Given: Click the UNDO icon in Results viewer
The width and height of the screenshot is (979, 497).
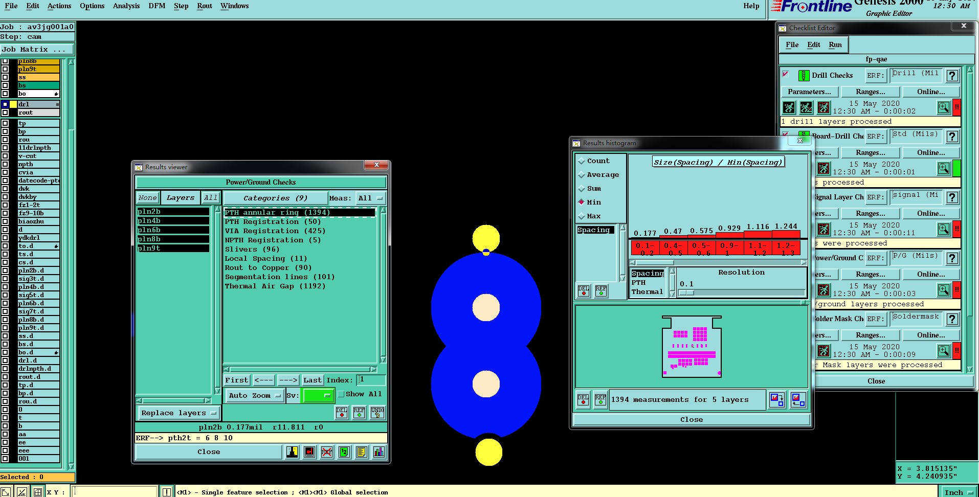Looking at the screenshot, I should coord(377,412).
